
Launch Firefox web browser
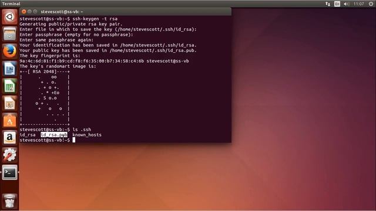[x=9, y=51]
